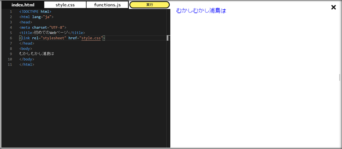This screenshot has height=149, width=342.
Task: Click rel="stylesheet" attribute in line 6
Action: coord(49,38)
